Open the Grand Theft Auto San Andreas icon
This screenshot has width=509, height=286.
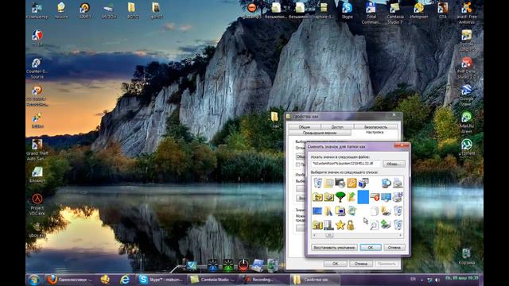coord(37,150)
